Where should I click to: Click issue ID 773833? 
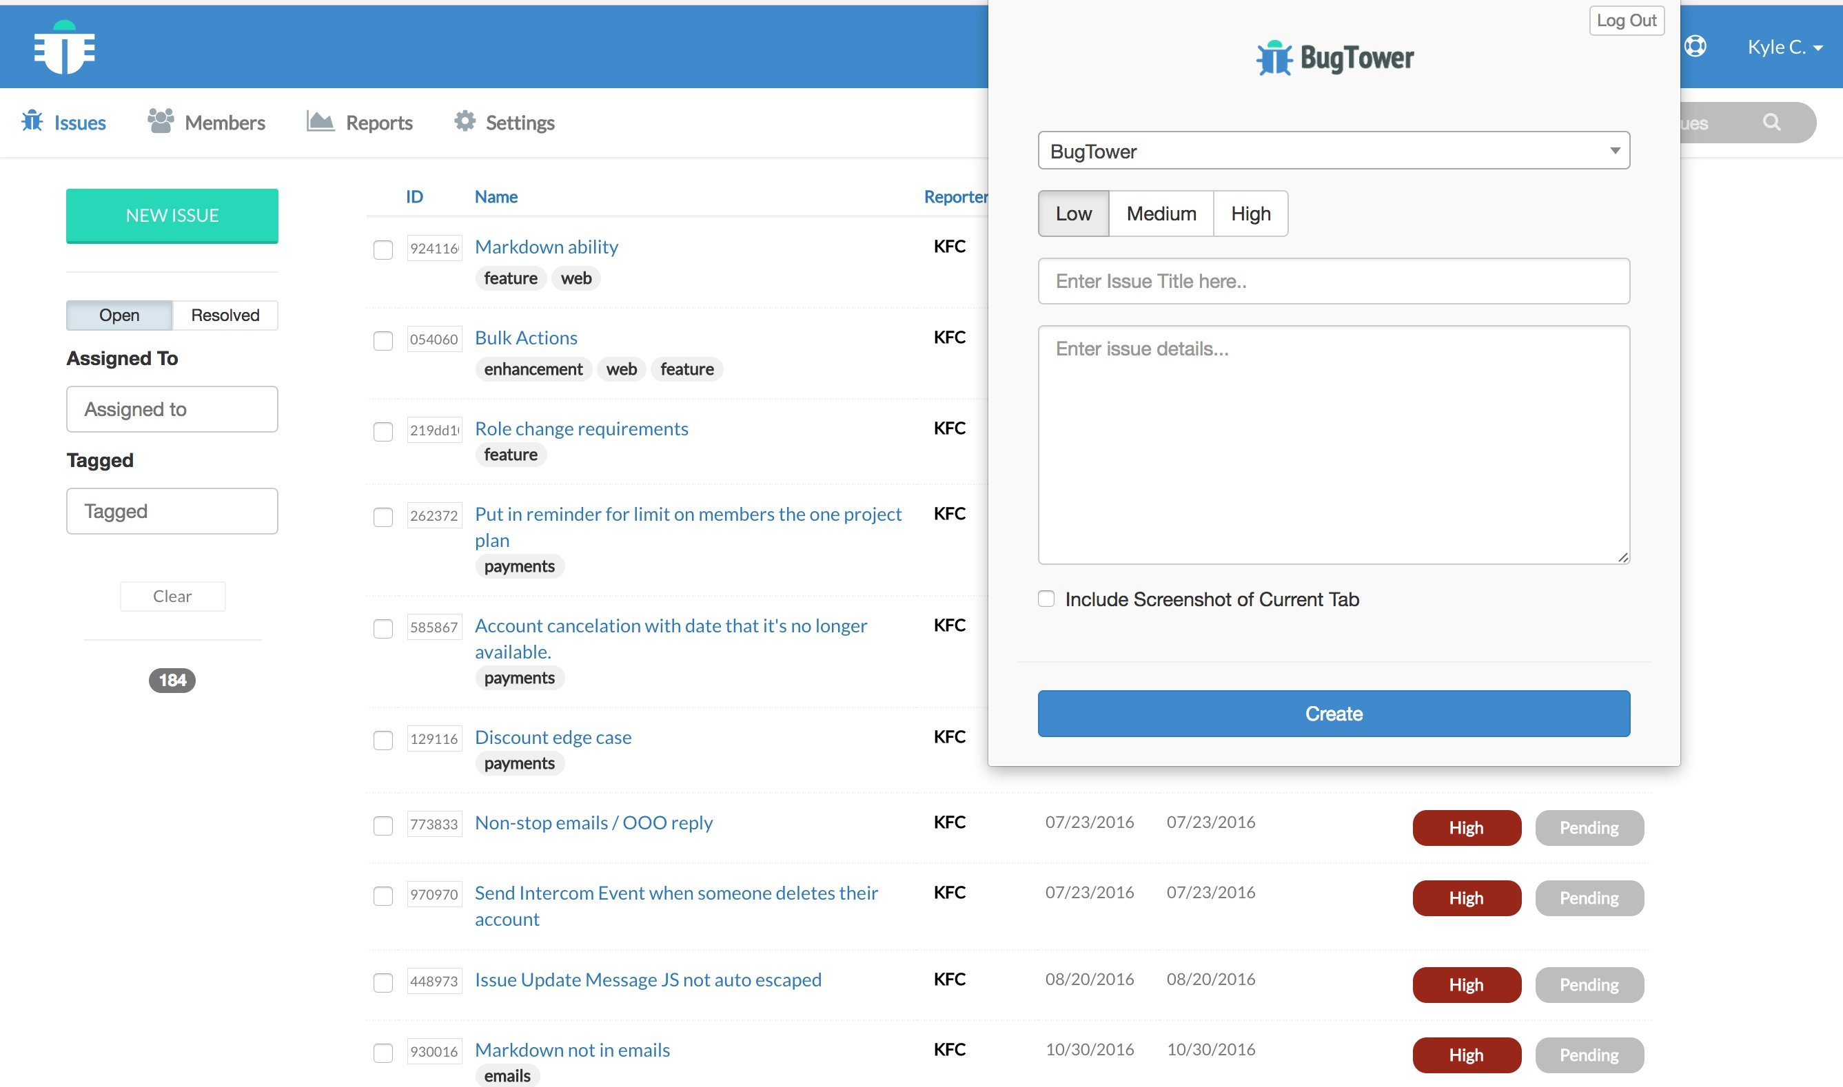point(434,824)
